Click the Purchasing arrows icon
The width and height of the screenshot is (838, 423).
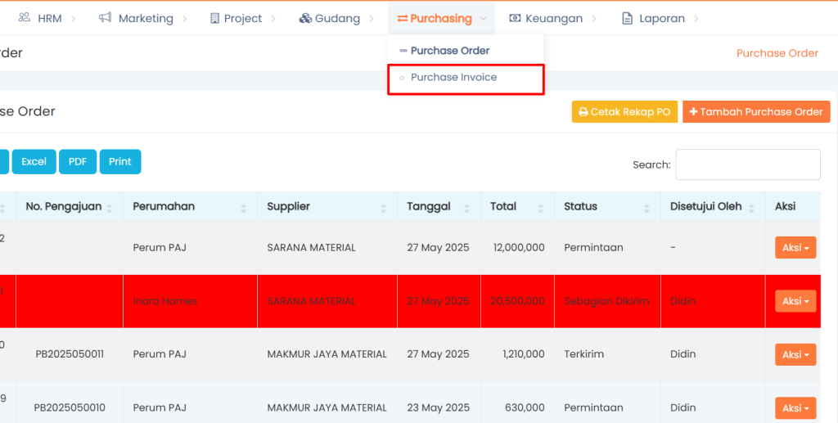(402, 18)
